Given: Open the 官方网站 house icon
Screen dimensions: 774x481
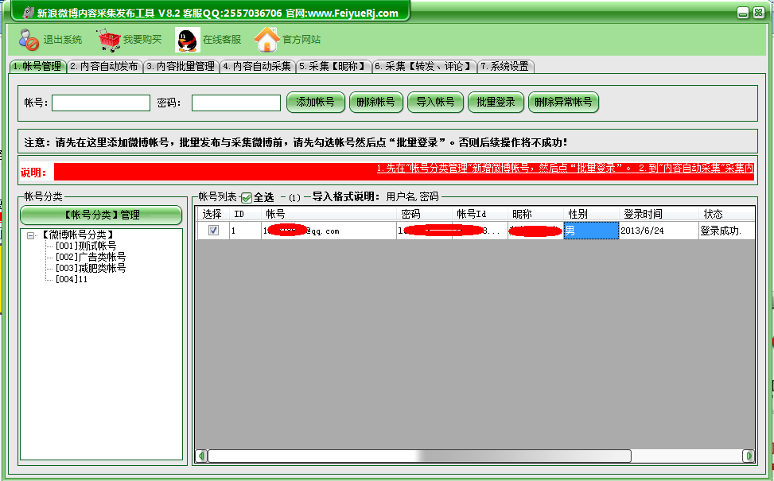Looking at the screenshot, I should [267, 40].
